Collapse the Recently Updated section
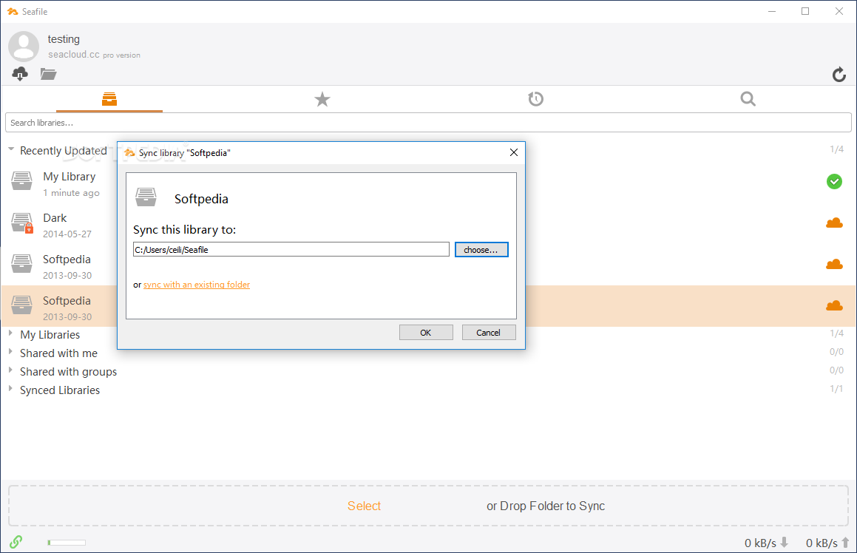The image size is (857, 553). pyautogui.click(x=10, y=149)
